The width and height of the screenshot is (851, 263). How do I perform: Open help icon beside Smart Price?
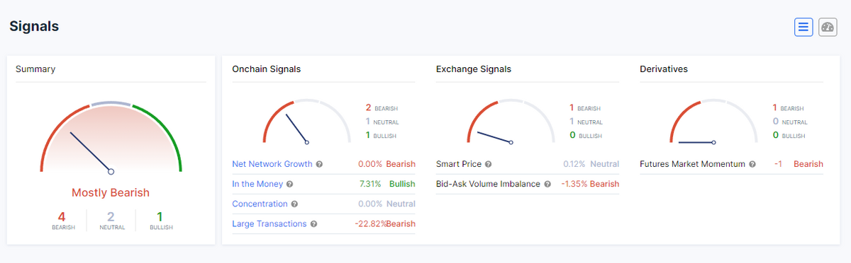click(x=489, y=164)
